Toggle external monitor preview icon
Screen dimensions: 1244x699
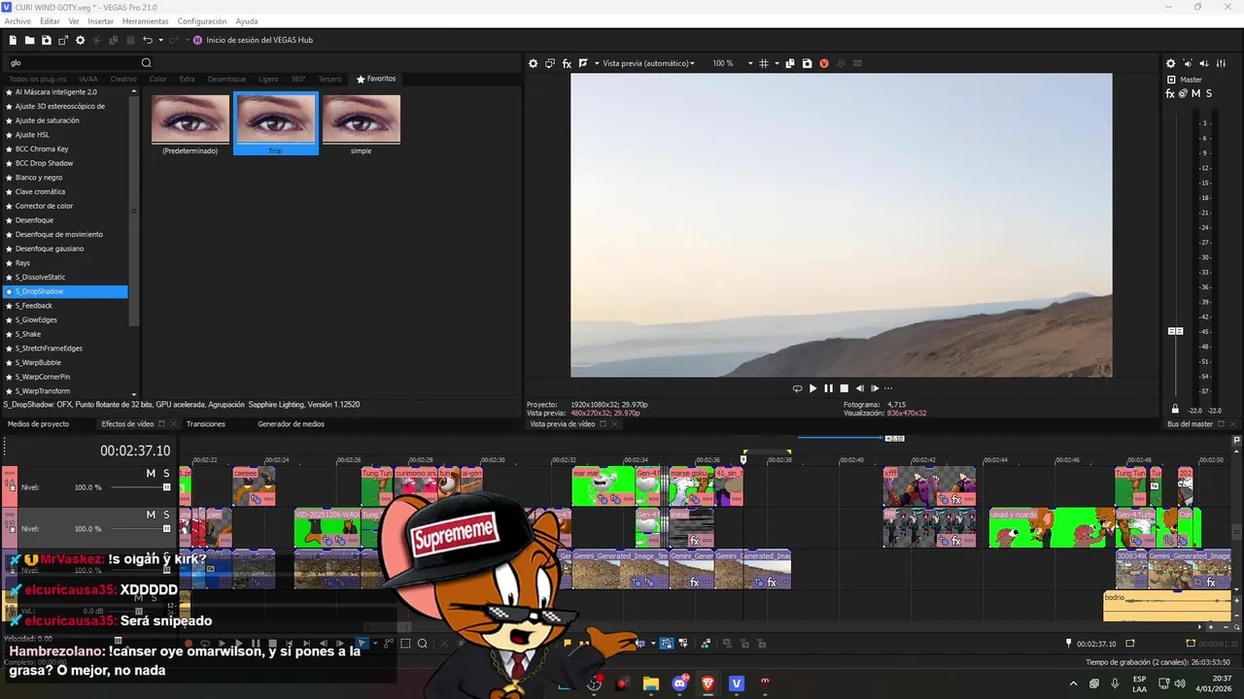(550, 63)
